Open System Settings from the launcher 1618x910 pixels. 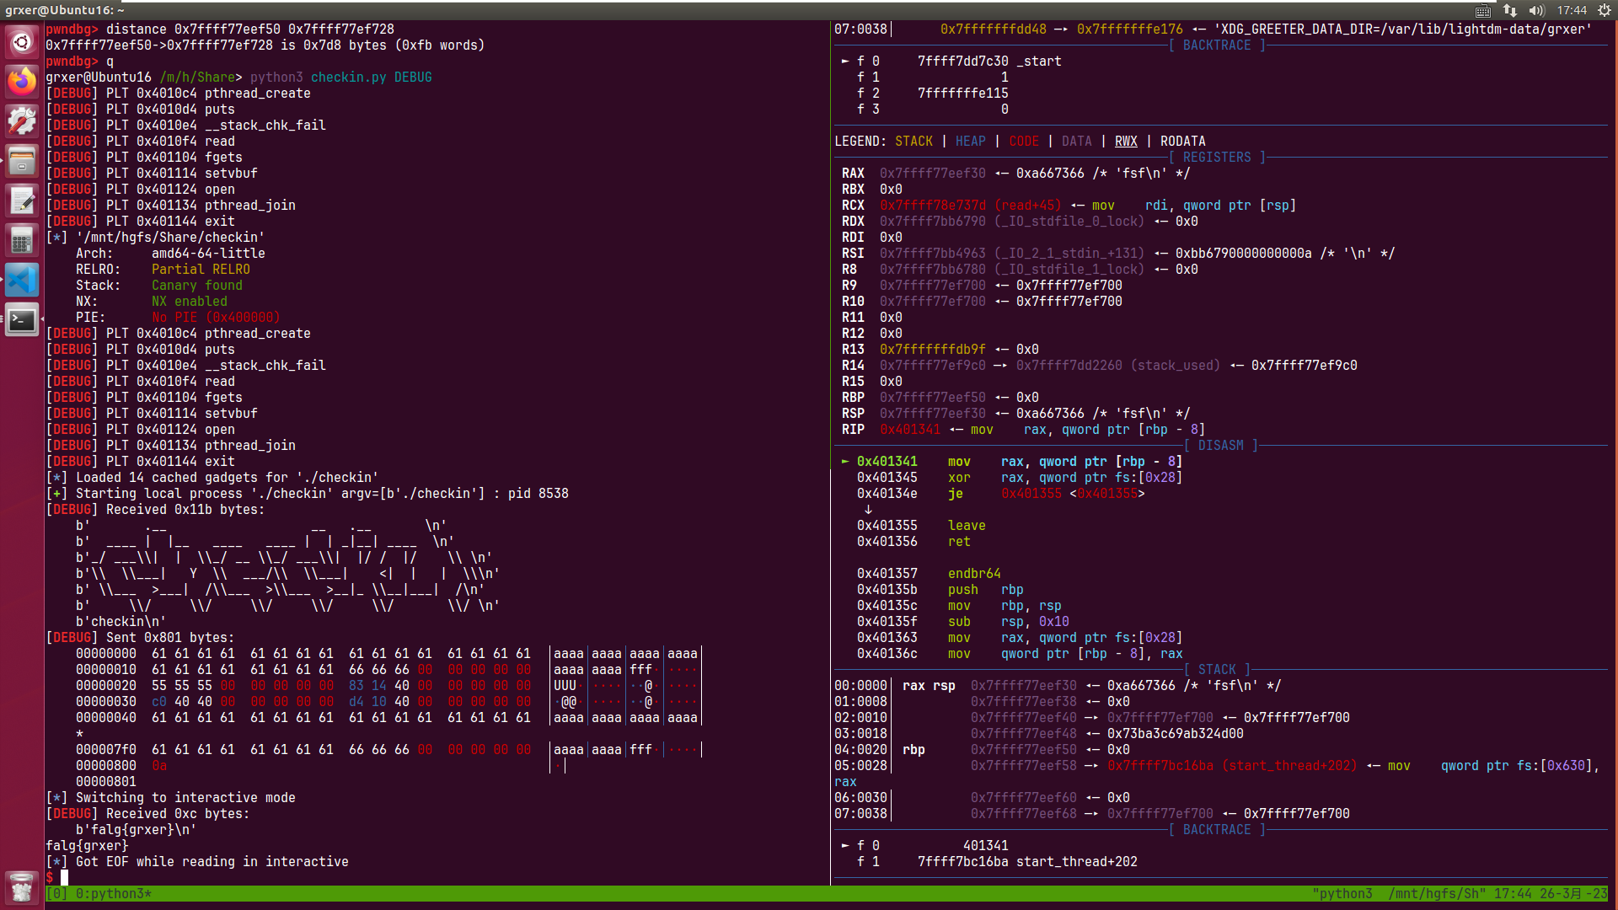22,121
